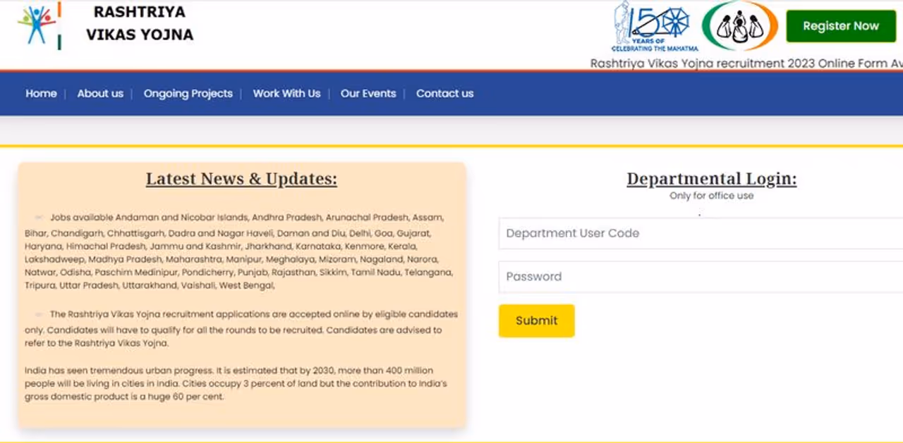Click the bullet icon beside Jobs available

pos(40,218)
